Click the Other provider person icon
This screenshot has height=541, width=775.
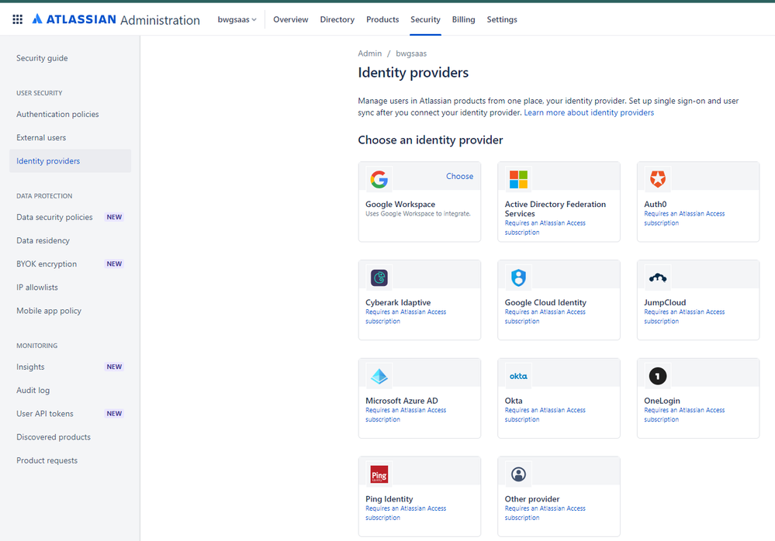(518, 474)
